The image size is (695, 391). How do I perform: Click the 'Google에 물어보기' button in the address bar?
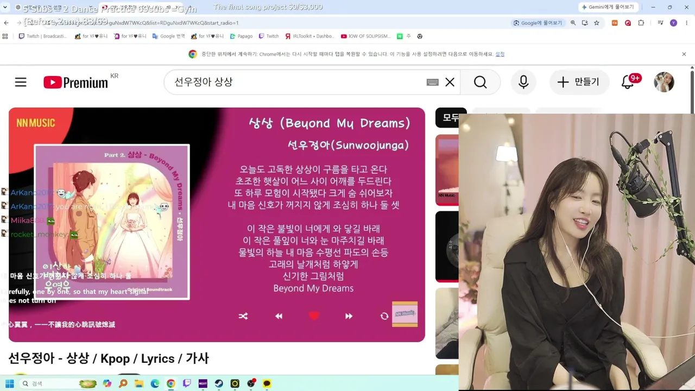click(x=538, y=23)
